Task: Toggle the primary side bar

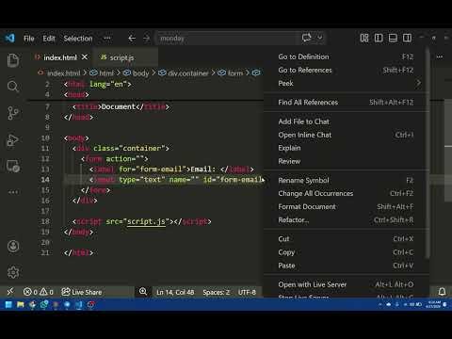Action: coord(379,38)
